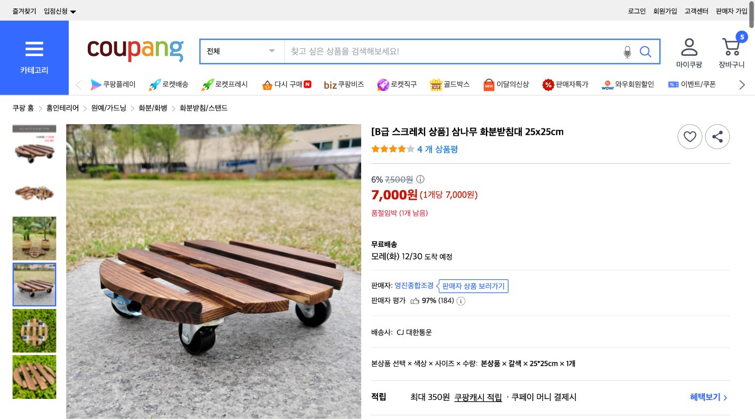Add product to wishlist with heart toggle
Screen dimensions: 755x420
pyautogui.click(x=690, y=136)
